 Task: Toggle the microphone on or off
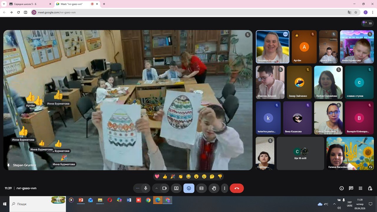[145, 188]
